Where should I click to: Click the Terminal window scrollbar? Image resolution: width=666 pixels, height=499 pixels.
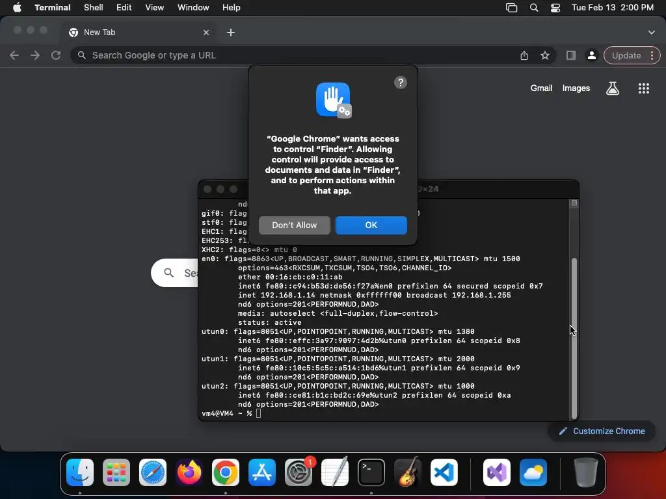574,339
